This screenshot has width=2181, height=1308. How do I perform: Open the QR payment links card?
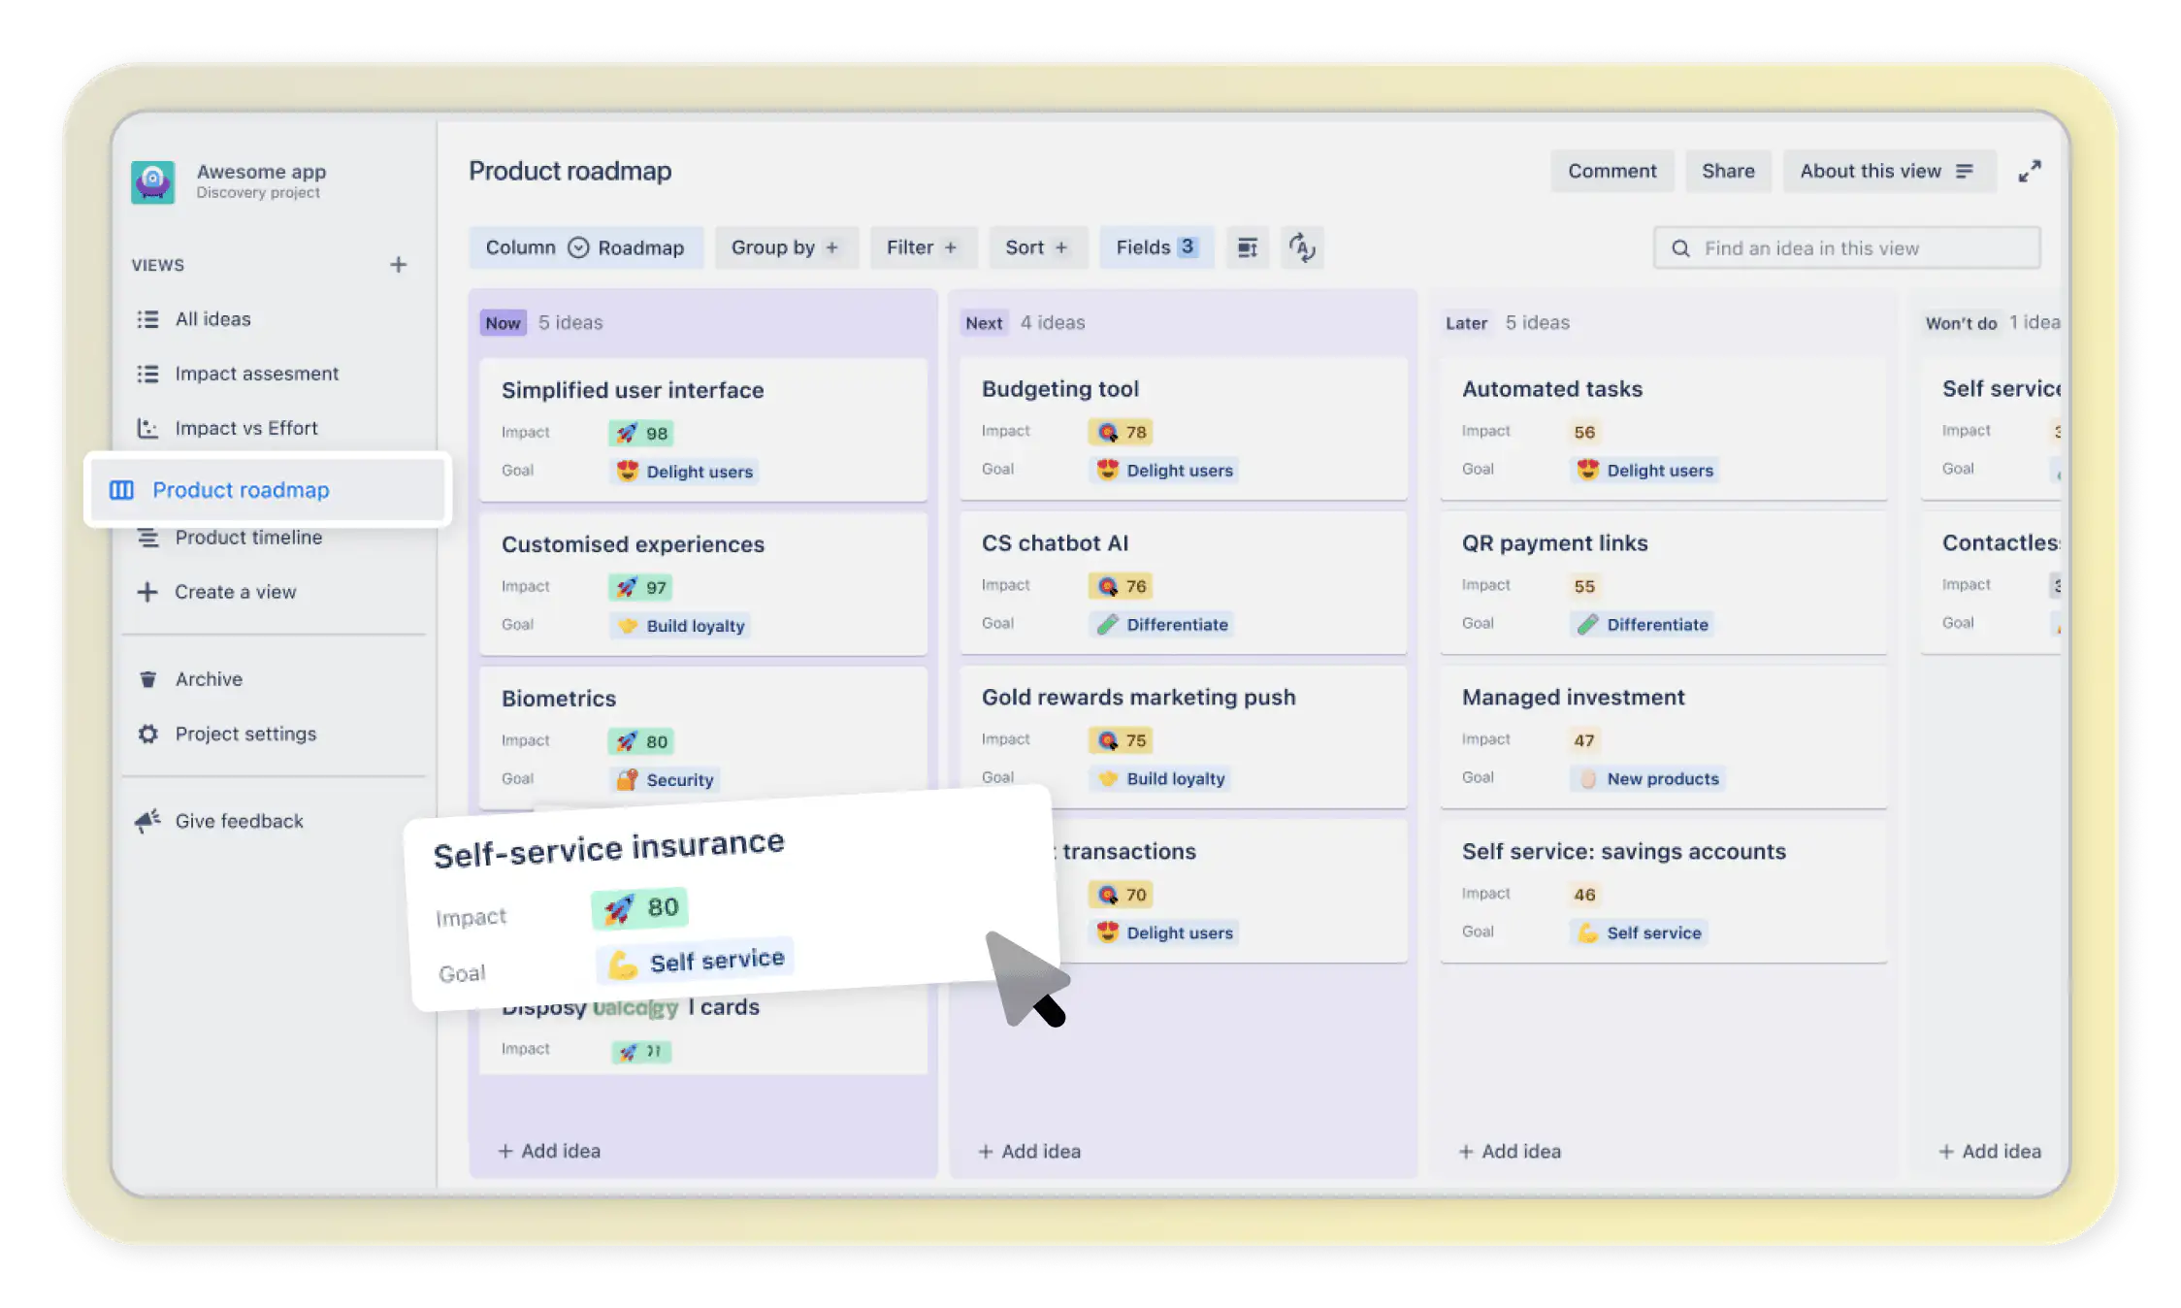click(x=1664, y=583)
